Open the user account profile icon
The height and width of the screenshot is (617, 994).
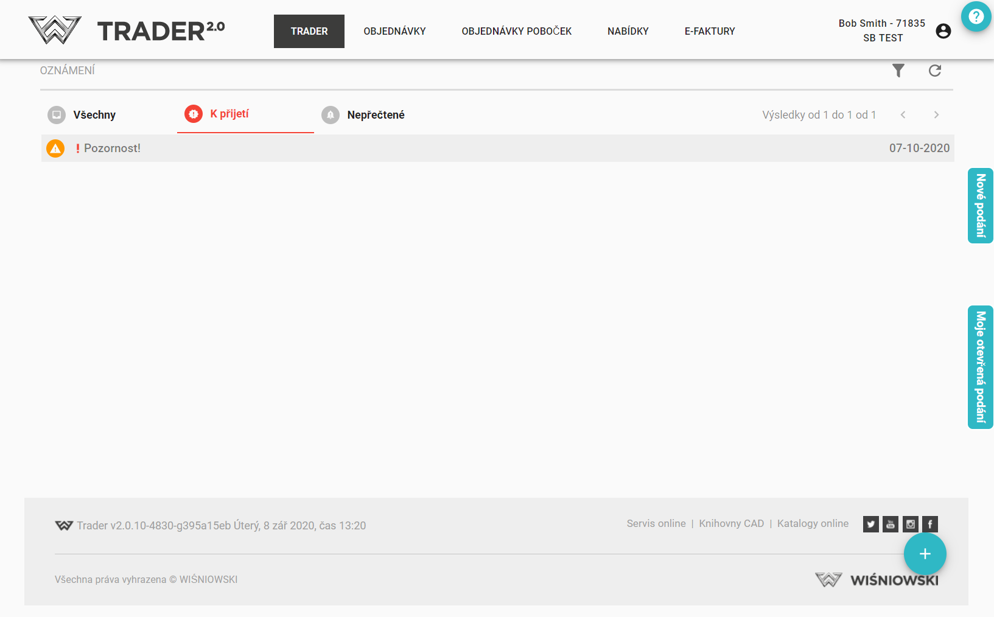pos(943,31)
